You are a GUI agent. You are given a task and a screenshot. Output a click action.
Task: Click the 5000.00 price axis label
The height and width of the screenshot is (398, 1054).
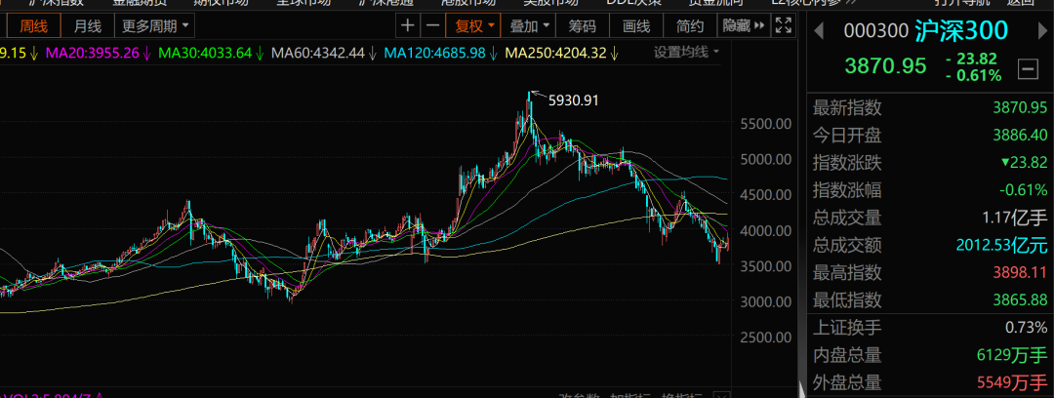tap(765, 159)
